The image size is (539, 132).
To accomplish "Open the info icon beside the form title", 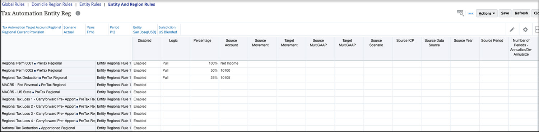I will tap(78, 13).
